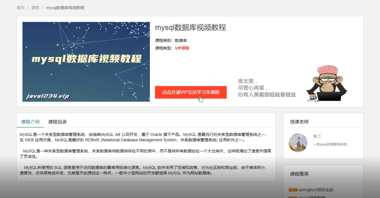Go to the 课程 breadcrumb link
The width and height of the screenshot is (380, 198).
pos(35,8)
